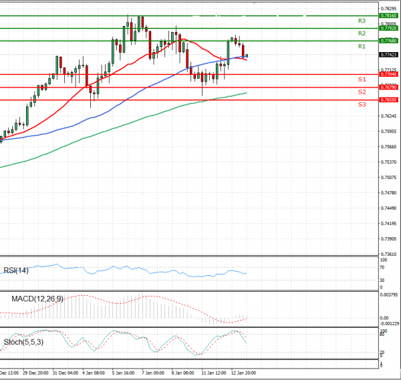Click the 31 Dec 04:00 time label
401x380 pixels.
tap(65, 373)
